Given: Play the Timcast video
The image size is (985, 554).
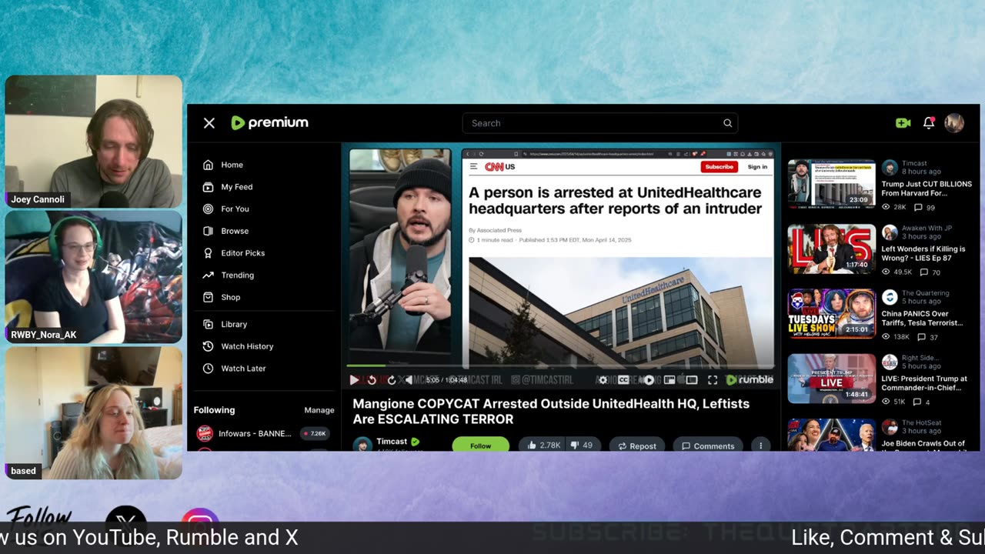Looking at the screenshot, I should coord(354,380).
